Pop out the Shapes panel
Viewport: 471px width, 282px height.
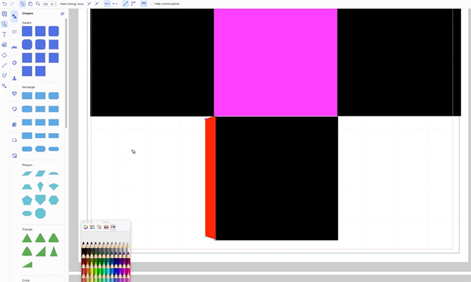click(63, 13)
